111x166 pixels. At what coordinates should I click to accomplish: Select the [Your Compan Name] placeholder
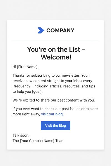coord(37,141)
